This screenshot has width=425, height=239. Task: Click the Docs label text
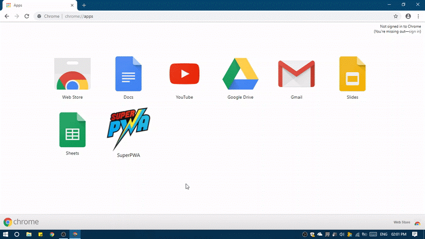pos(129,97)
